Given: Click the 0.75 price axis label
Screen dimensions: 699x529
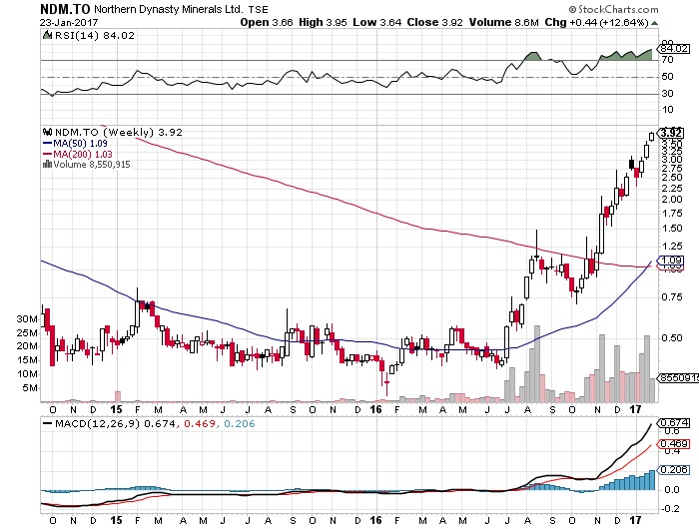Looking at the screenshot, I should point(672,297).
